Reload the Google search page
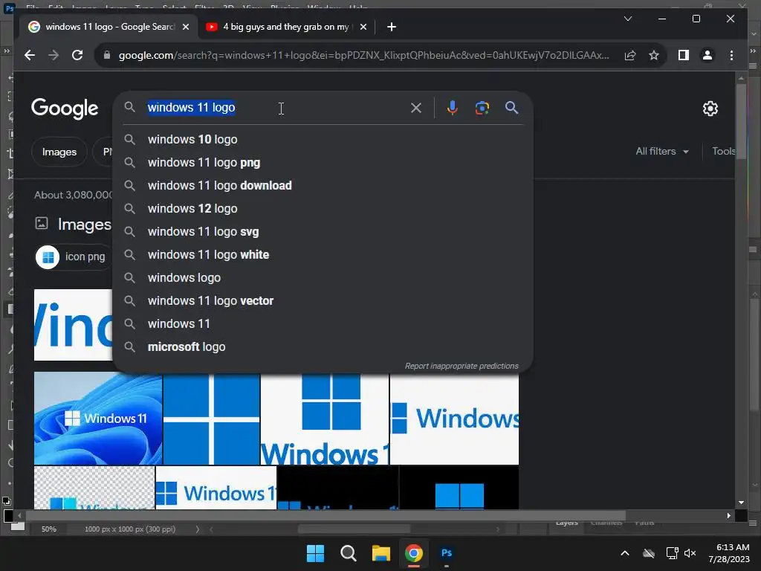The image size is (761, 571). pyautogui.click(x=77, y=55)
